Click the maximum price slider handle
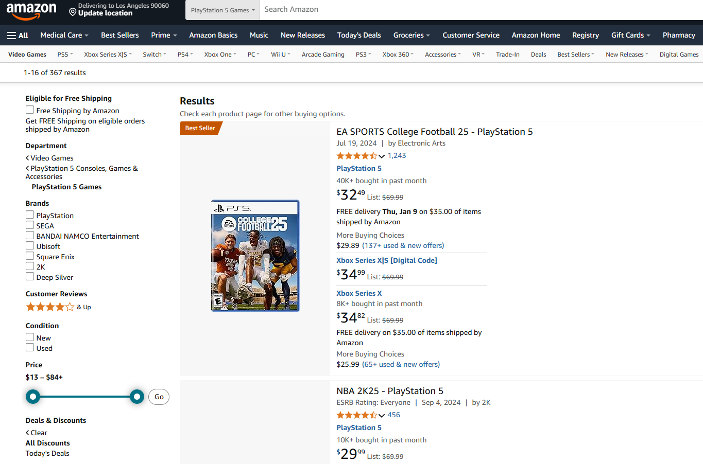The width and height of the screenshot is (703, 464). [137, 397]
